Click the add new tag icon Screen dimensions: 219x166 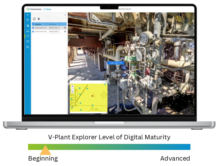click(34, 19)
